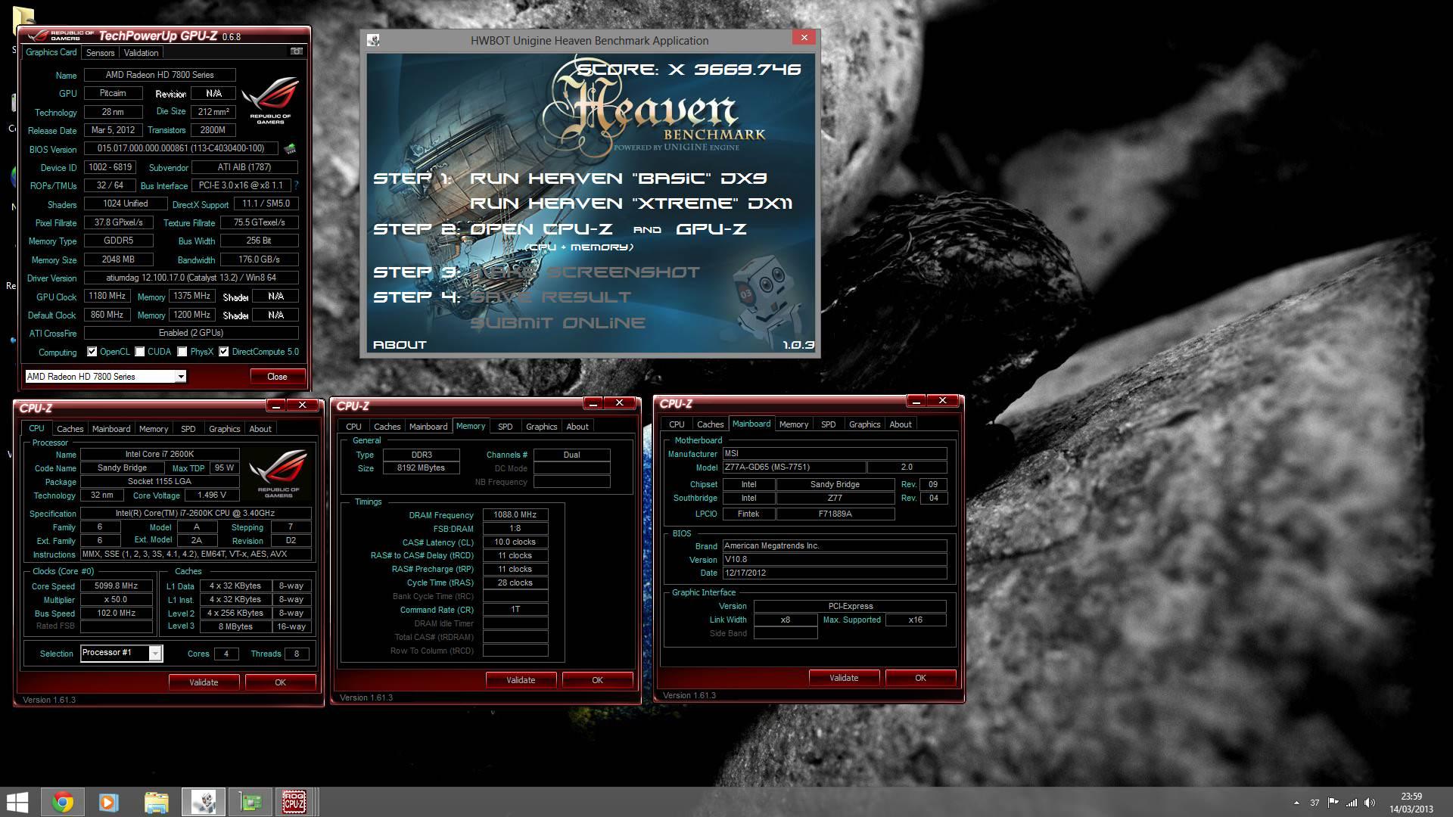Open Graphics tab in CPU-Z Motherboard window
This screenshot has height=817, width=1453.
(x=864, y=424)
